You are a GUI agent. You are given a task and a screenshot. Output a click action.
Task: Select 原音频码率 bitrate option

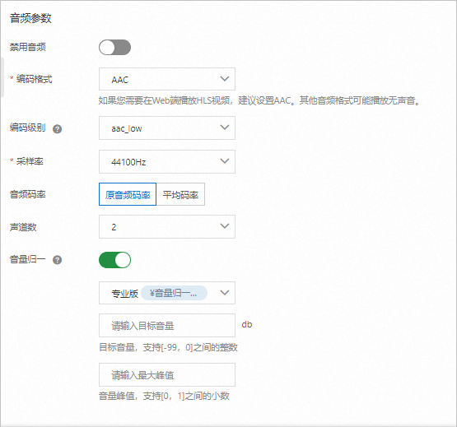point(128,194)
